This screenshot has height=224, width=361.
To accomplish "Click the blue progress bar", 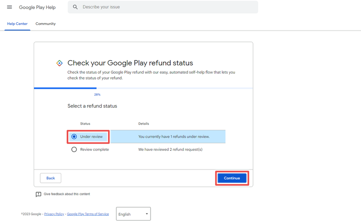I will (x=65, y=88).
